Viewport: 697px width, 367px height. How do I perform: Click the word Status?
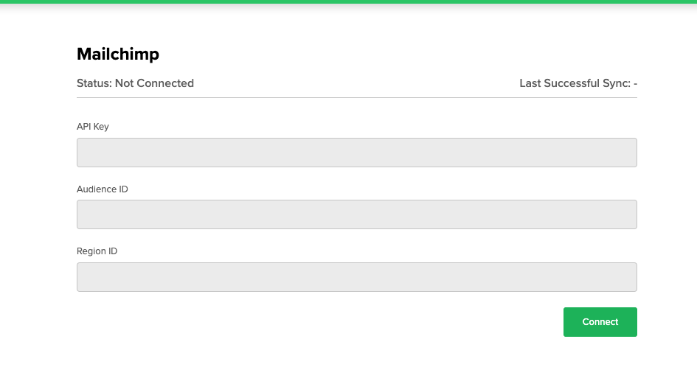(94, 83)
